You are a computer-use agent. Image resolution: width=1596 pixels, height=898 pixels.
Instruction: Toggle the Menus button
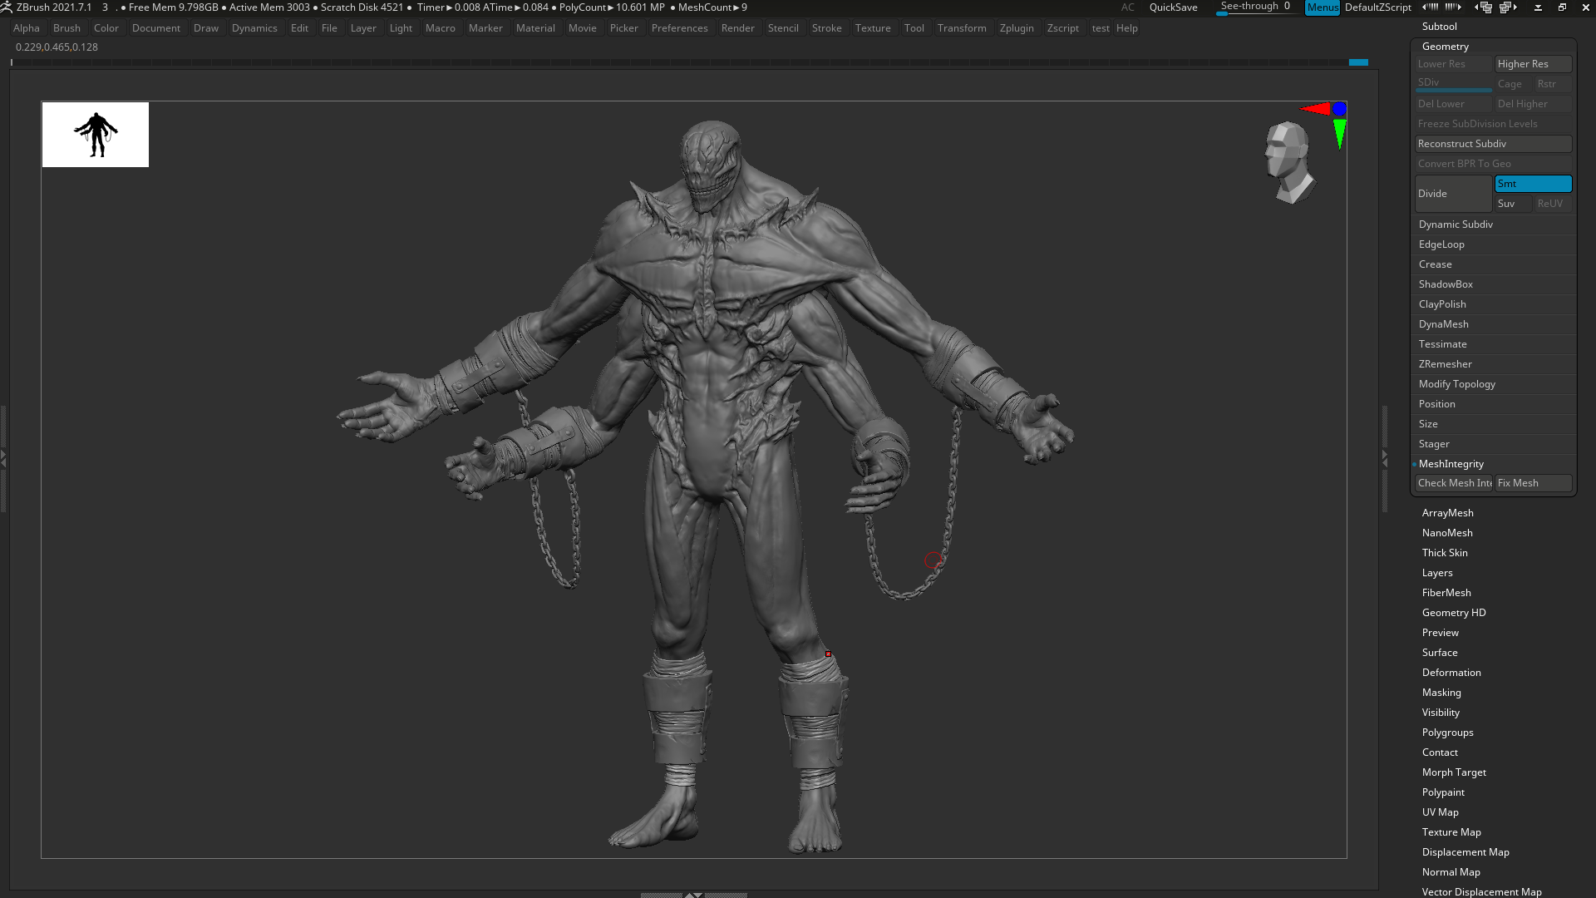point(1322,7)
